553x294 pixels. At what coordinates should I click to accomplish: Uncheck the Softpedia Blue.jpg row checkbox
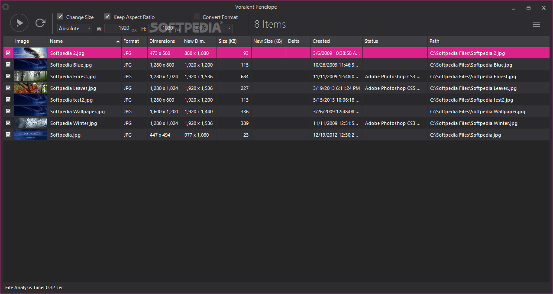pos(8,64)
